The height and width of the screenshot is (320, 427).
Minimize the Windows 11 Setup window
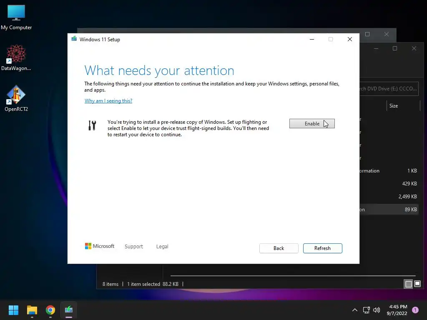(x=312, y=39)
